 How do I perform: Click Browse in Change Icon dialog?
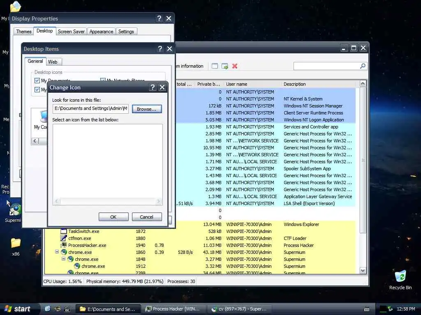click(147, 109)
